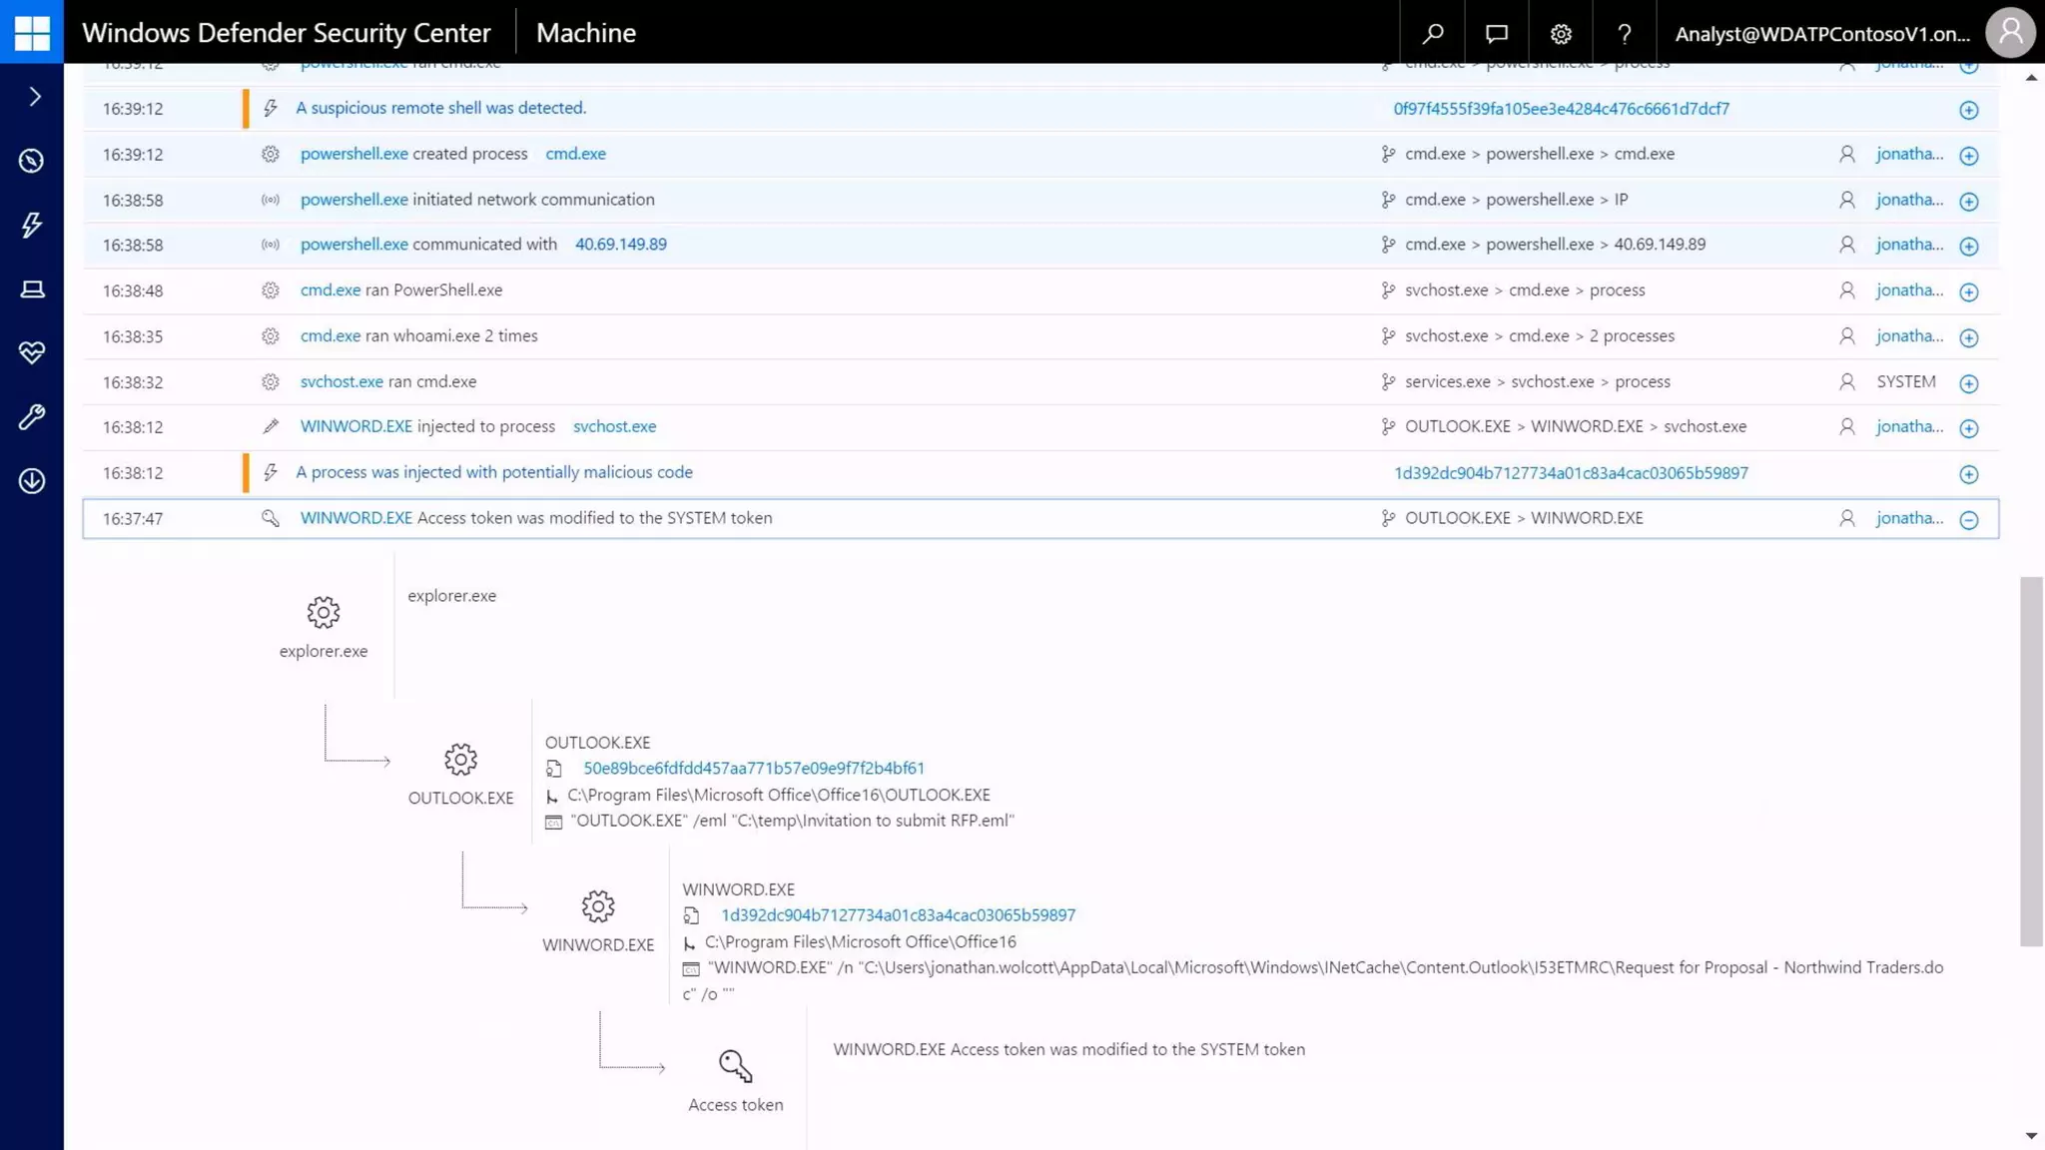This screenshot has width=2045, height=1150.
Task: Open the heart health icon in the sidebar
Action: tap(32, 352)
